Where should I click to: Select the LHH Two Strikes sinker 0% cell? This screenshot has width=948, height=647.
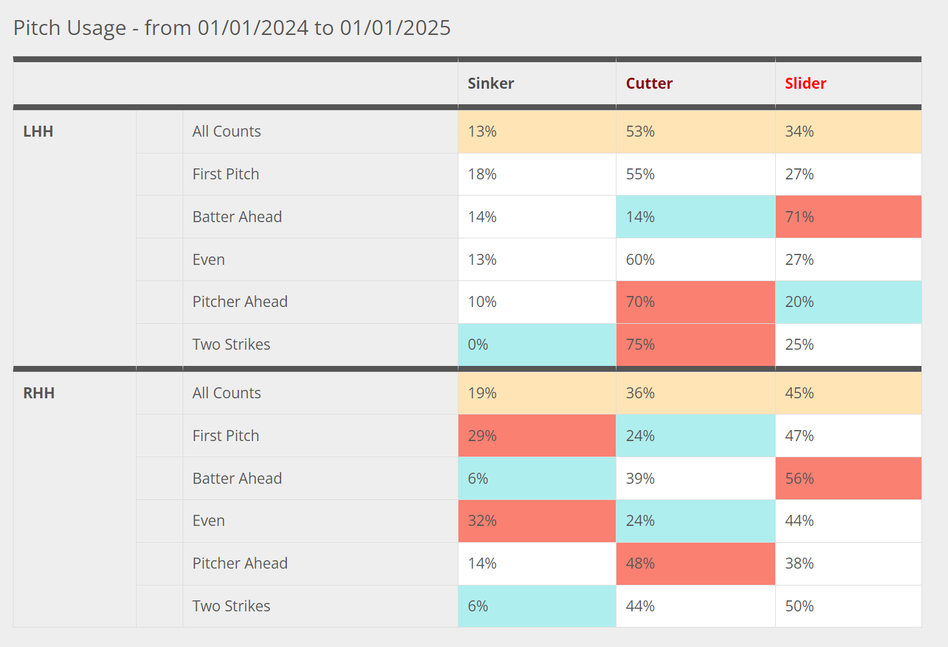point(536,345)
